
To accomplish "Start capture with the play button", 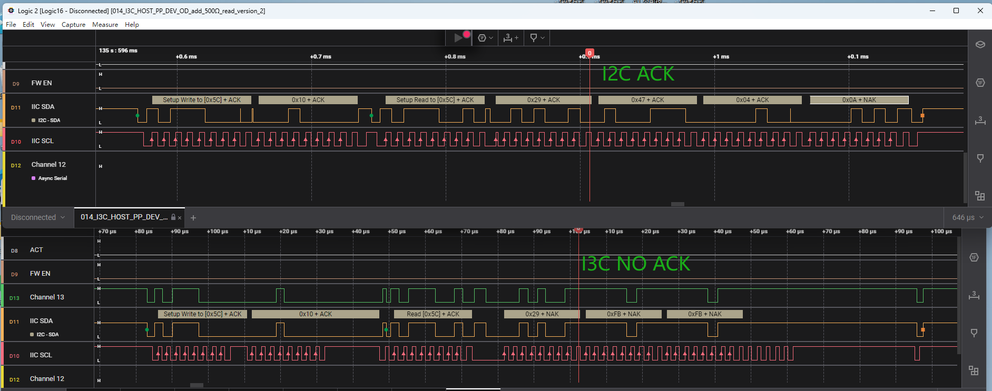I will pos(458,38).
